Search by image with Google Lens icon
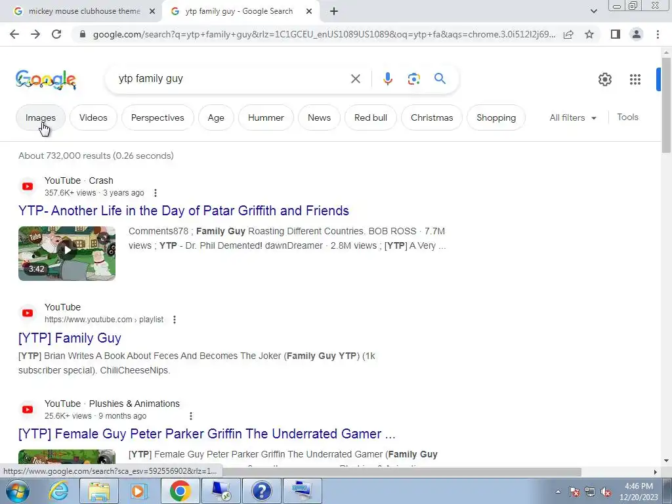The width and height of the screenshot is (672, 504). 413,79
